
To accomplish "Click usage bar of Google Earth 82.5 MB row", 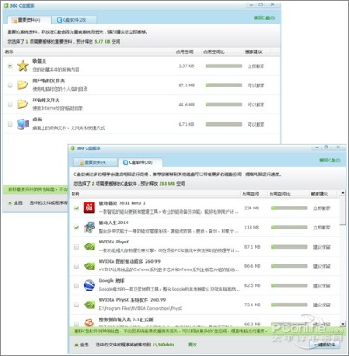I will tap(289, 285).
